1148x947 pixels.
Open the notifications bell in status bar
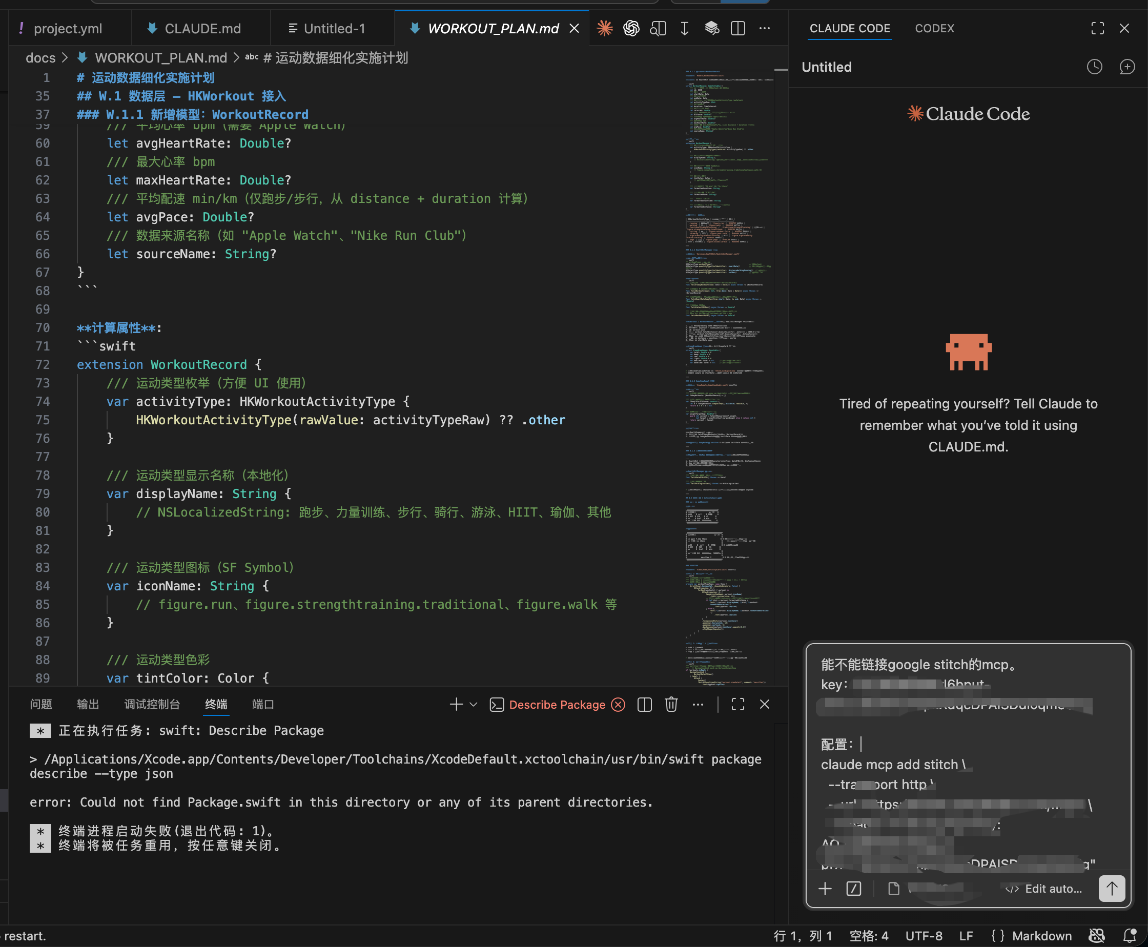[x=1130, y=936]
